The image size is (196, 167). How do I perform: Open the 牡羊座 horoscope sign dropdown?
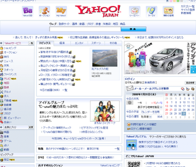pyautogui.click(x=150, y=117)
